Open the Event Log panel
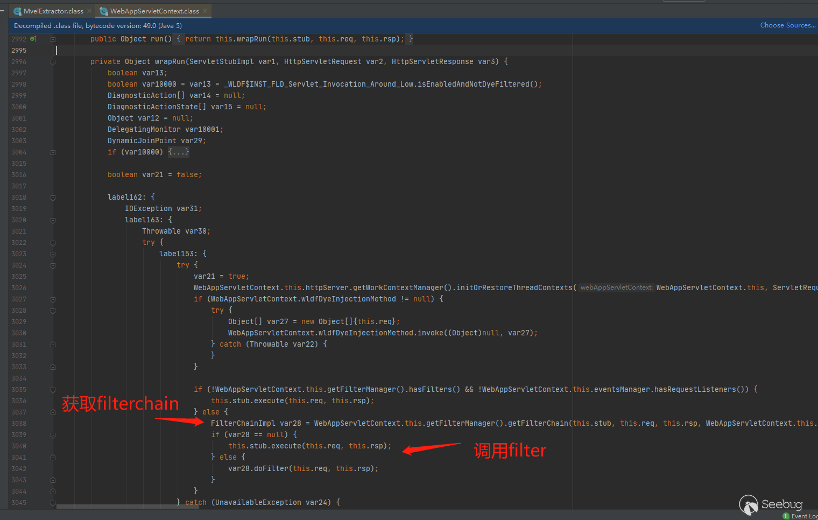 [x=804, y=516]
